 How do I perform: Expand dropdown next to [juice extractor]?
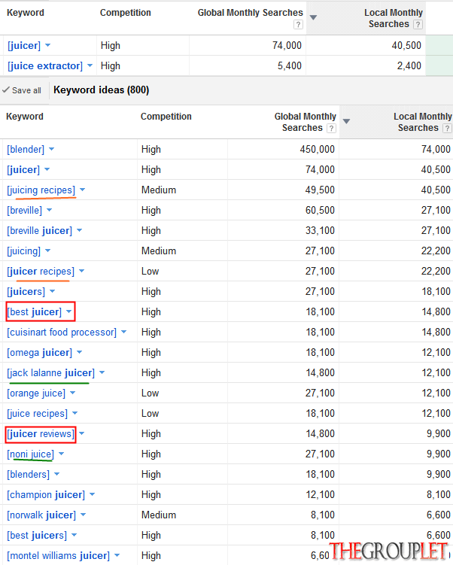click(90, 65)
